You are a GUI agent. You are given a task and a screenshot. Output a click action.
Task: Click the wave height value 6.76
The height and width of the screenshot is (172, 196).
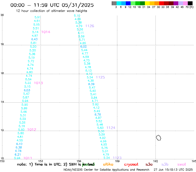[98, 115]
